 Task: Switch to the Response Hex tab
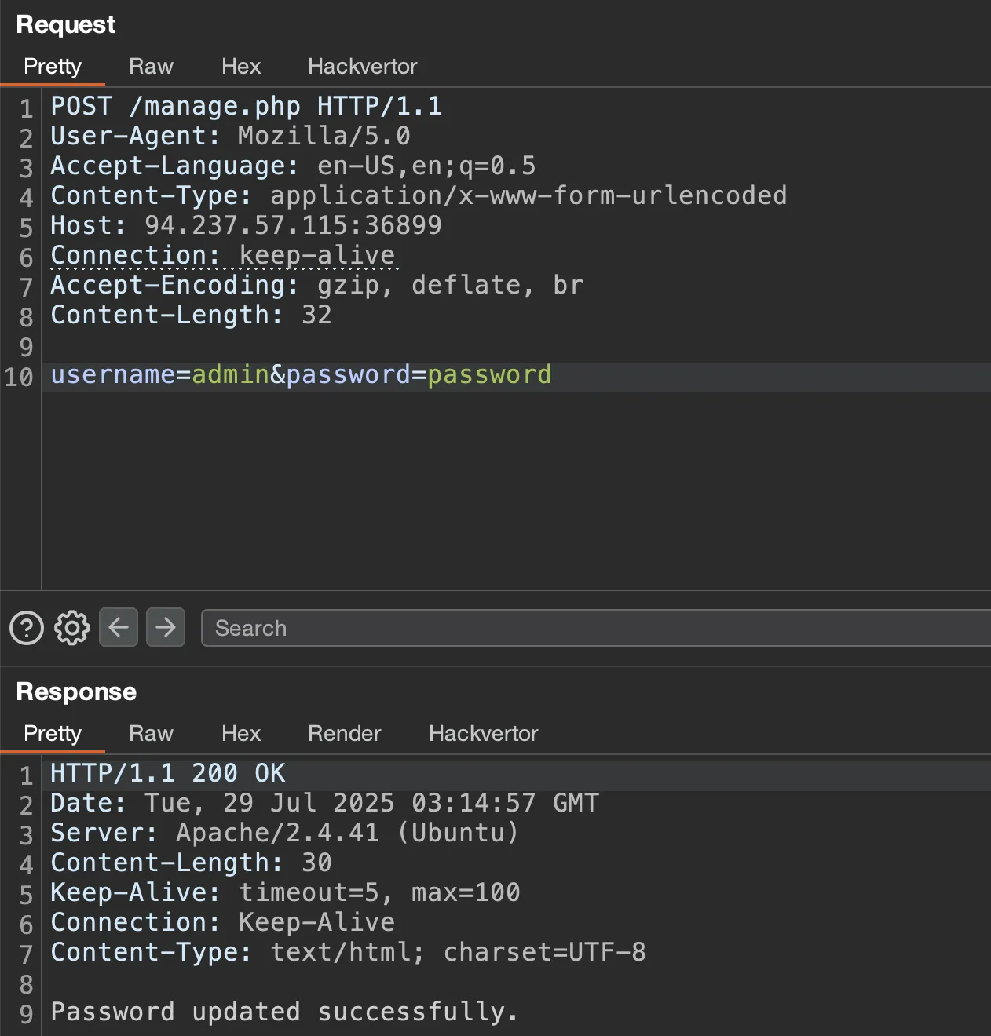point(241,734)
